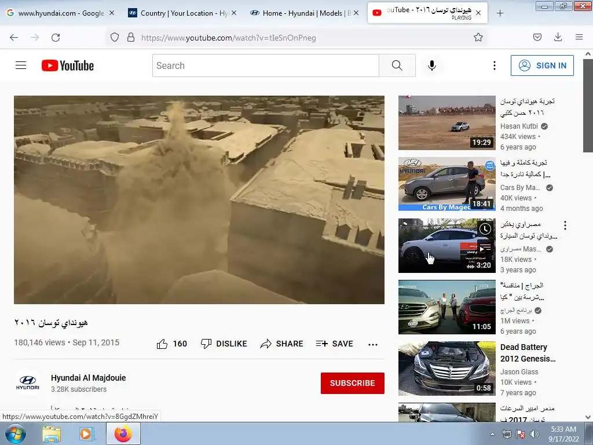
Task: View site security padlock info
Action: (x=131, y=37)
